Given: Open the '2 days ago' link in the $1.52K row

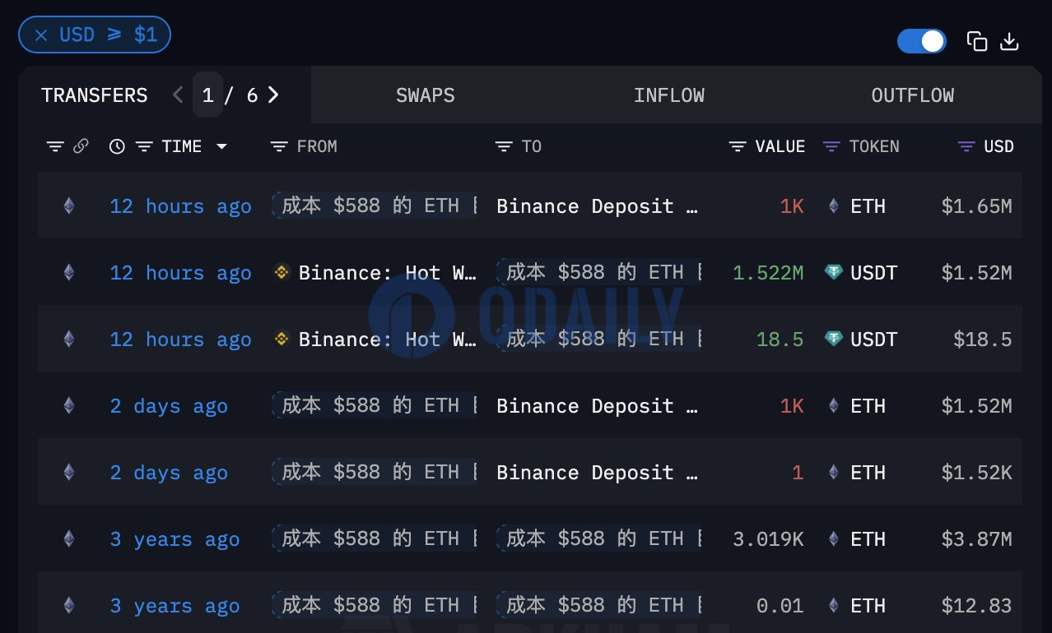Looking at the screenshot, I should (169, 472).
